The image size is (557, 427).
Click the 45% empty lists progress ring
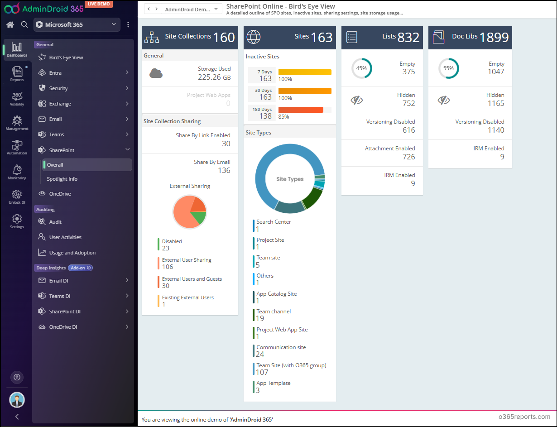click(x=361, y=68)
